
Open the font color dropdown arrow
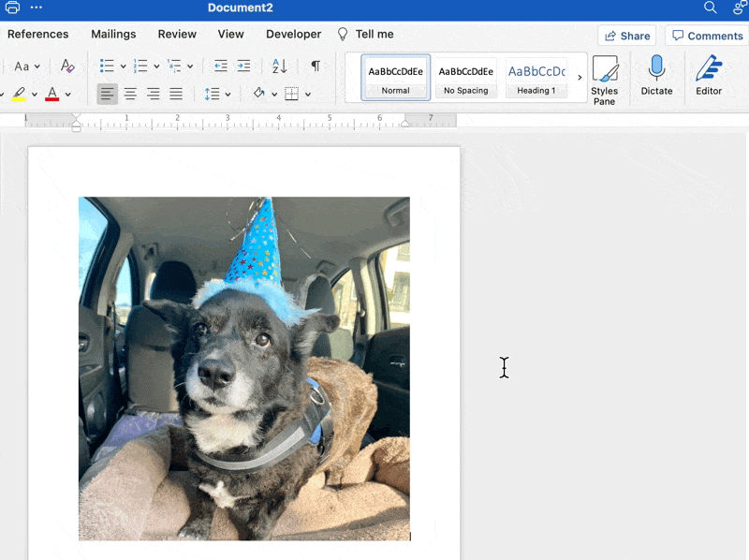[x=67, y=95]
